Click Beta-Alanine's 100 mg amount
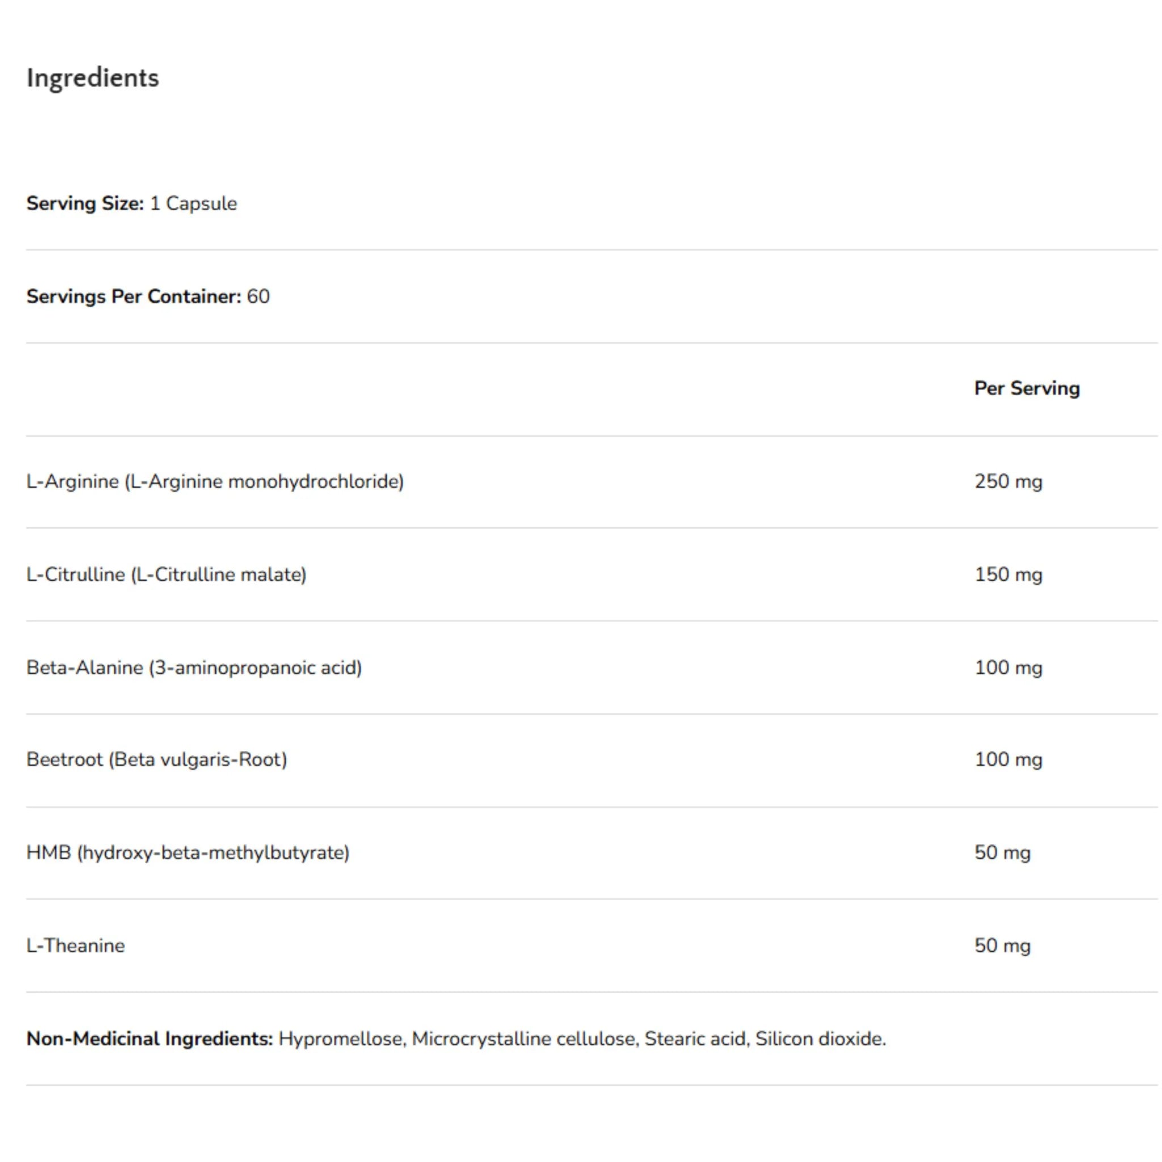Screen dimensions: 1162x1162 click(1008, 668)
